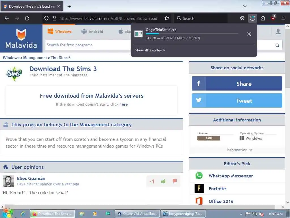Click the padlock site security icon
Viewport: 290px width, 218px height.
click(x=54, y=18)
